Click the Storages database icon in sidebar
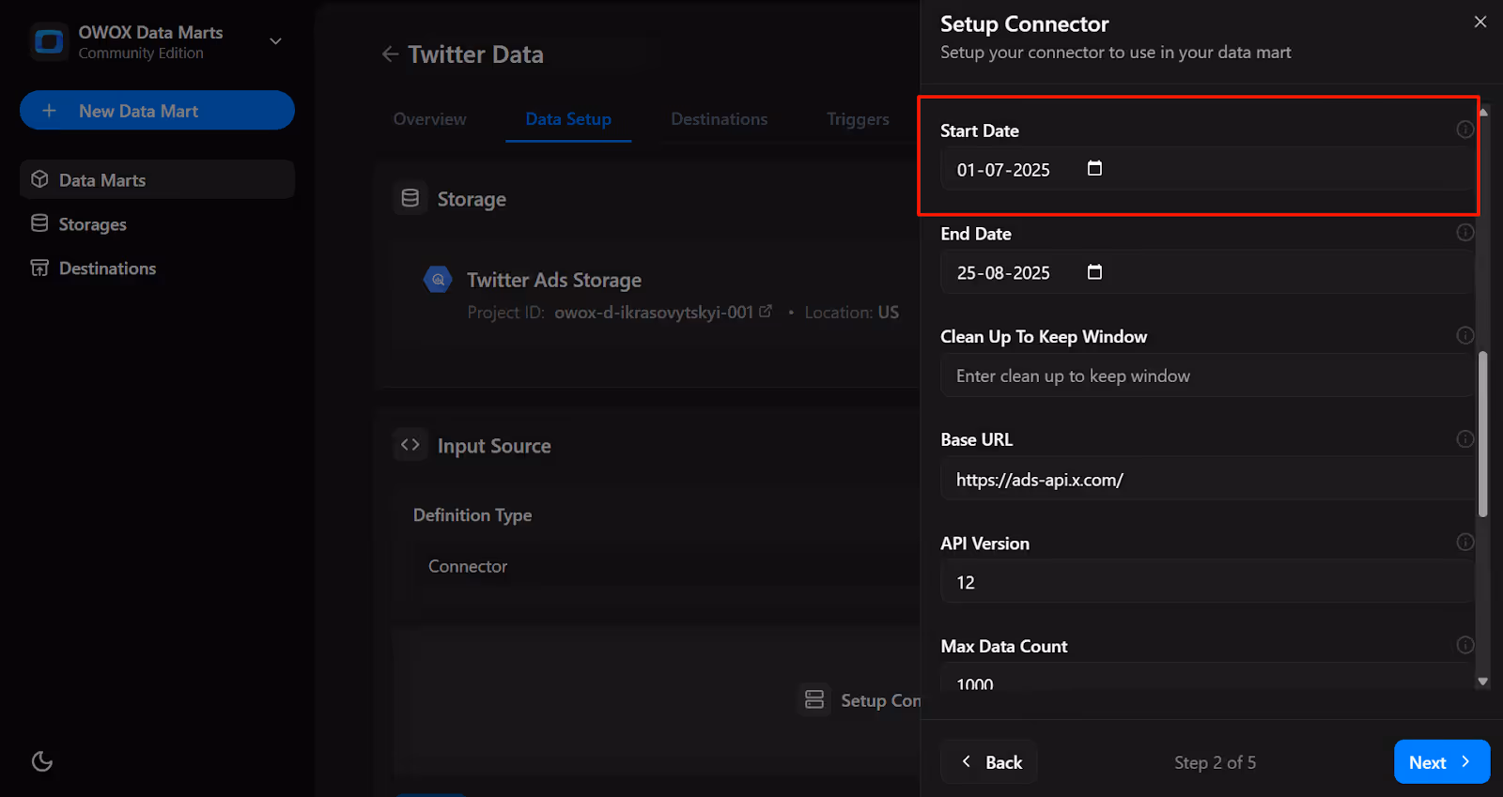Screen dimensions: 1503x797 (39, 223)
